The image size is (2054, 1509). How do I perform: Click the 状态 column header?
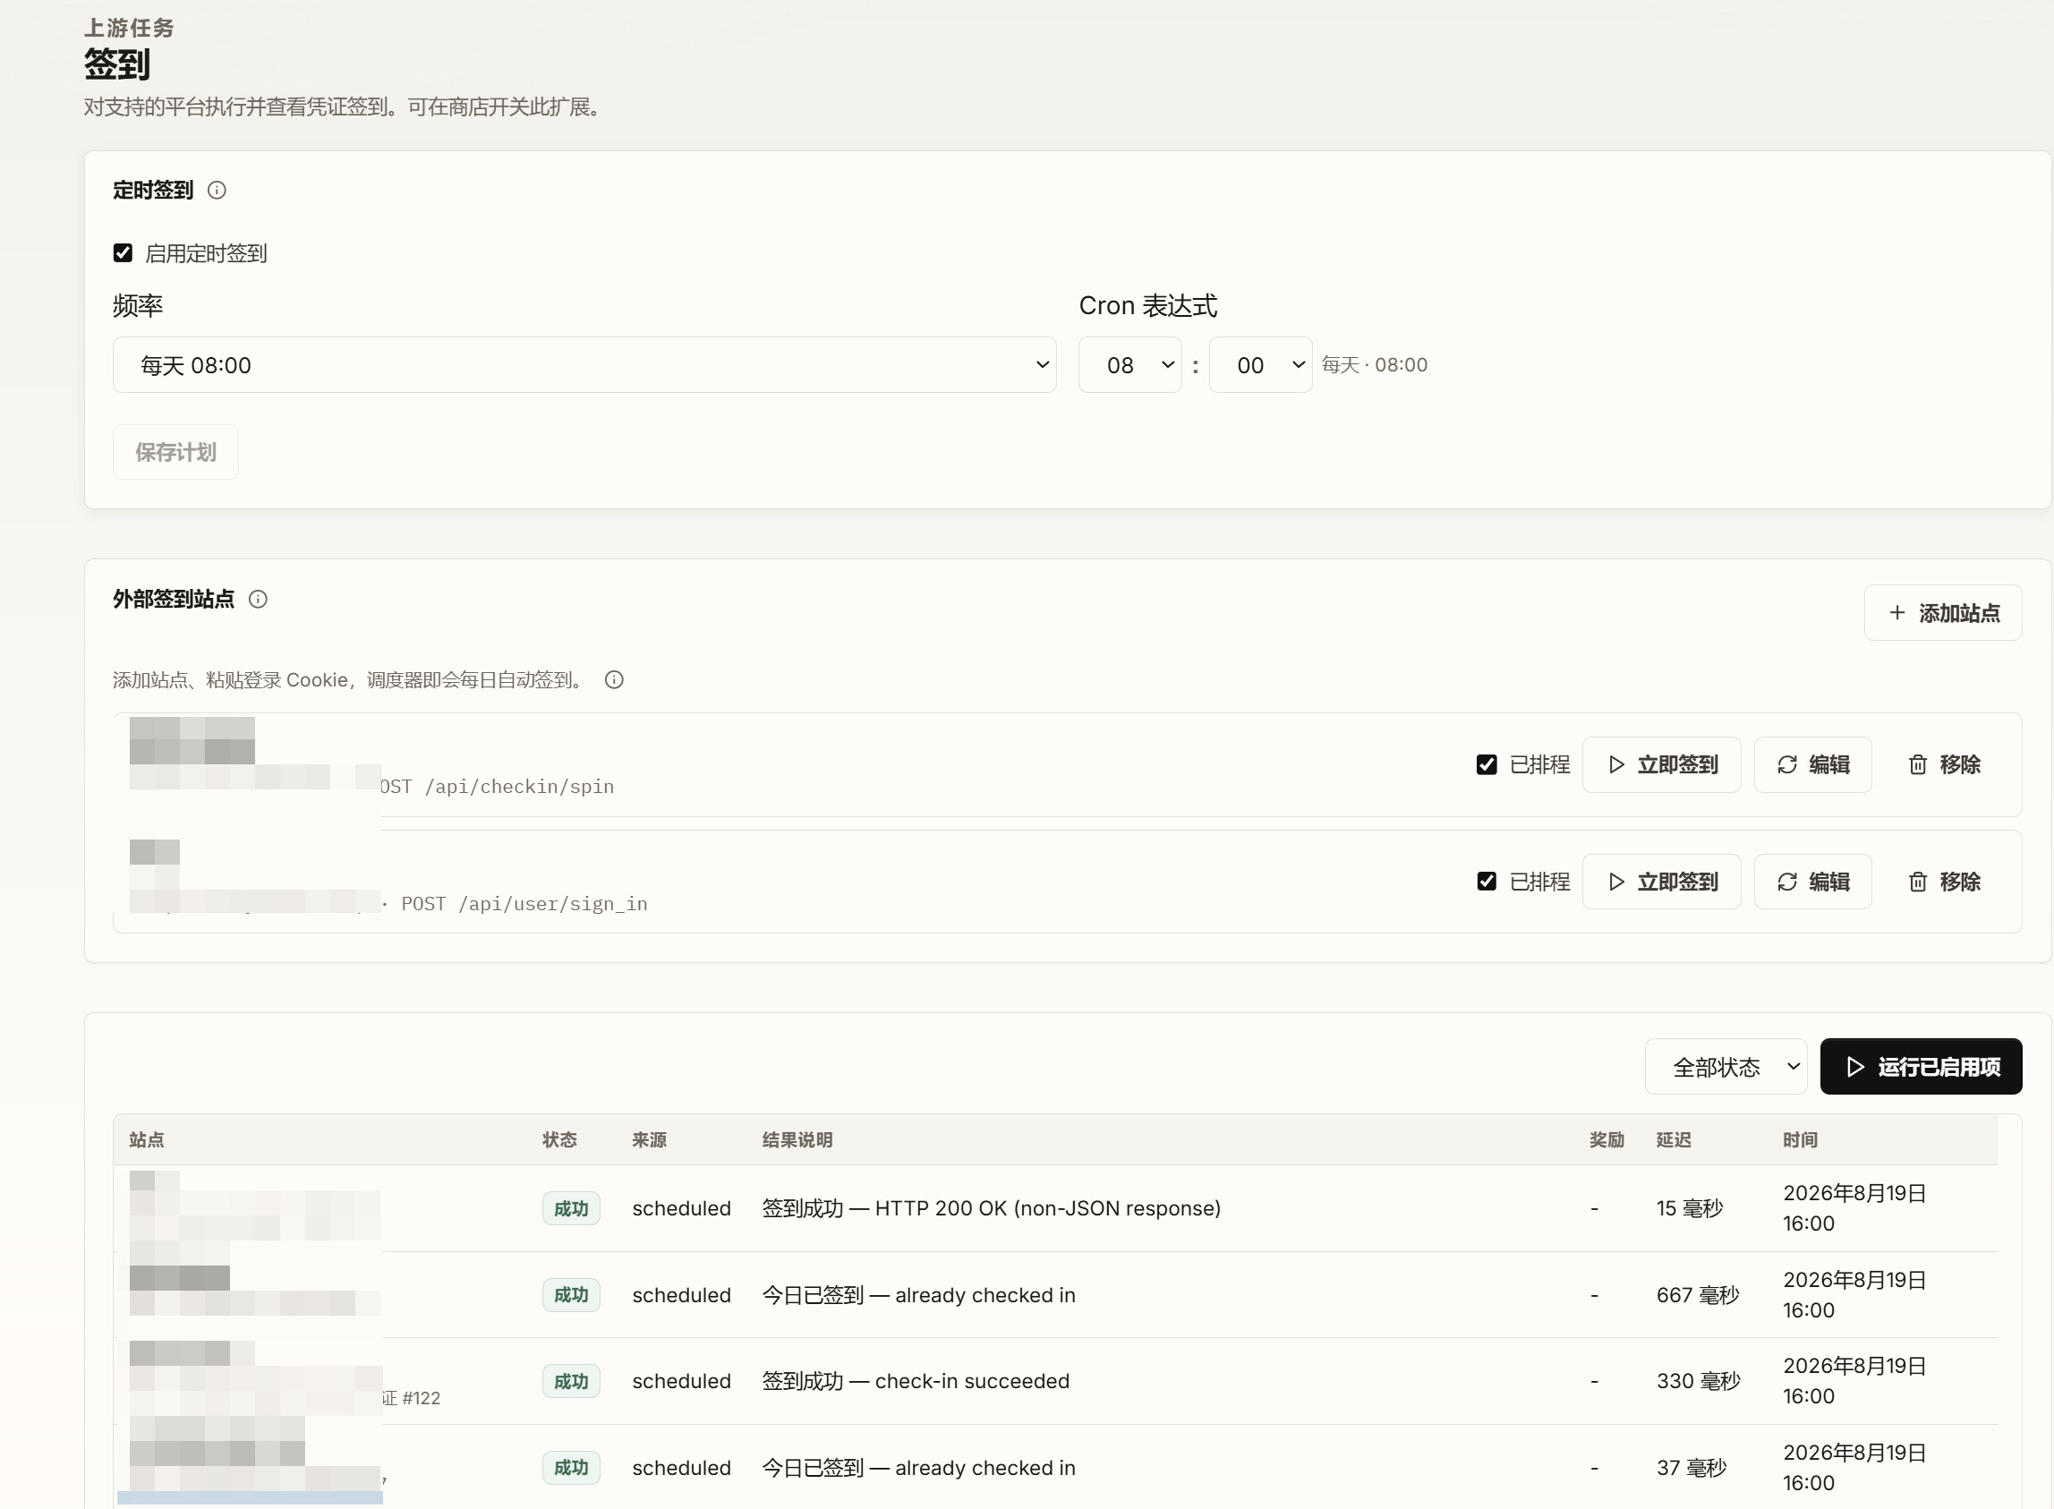[560, 1140]
